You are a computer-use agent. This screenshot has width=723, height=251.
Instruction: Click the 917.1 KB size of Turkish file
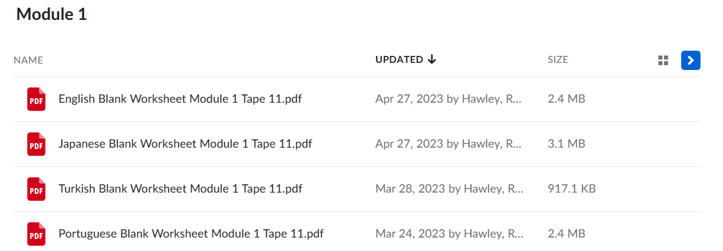click(x=571, y=189)
